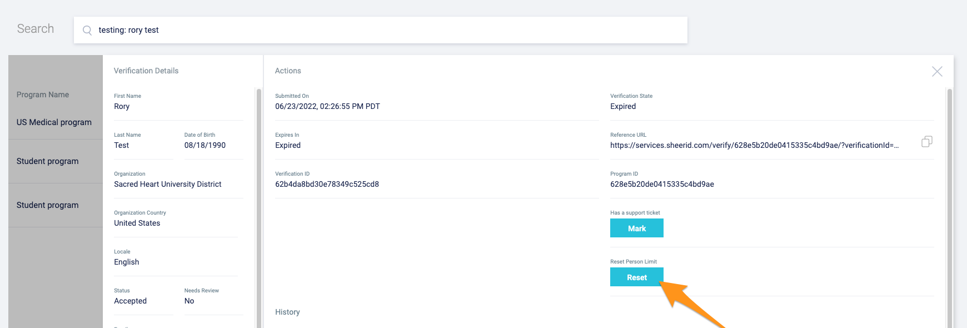Click the Verification Details panel scrollbar
Viewport: 967px width, 328px height.
click(258, 206)
